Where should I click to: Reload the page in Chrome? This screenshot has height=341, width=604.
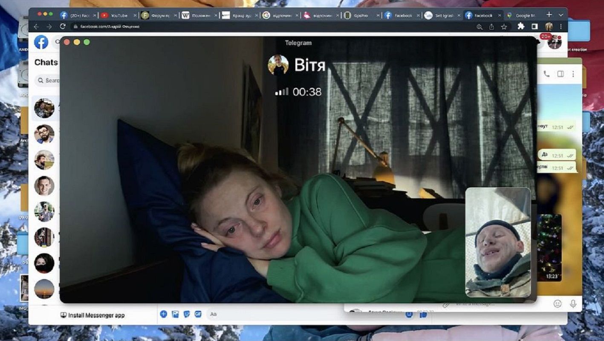pos(63,26)
